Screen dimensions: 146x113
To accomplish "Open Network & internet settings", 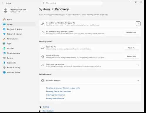I will [x=19, y=34].
